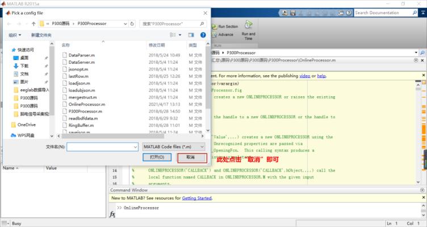
Task: Click the 文件名 input field
Action: click(x=102, y=147)
